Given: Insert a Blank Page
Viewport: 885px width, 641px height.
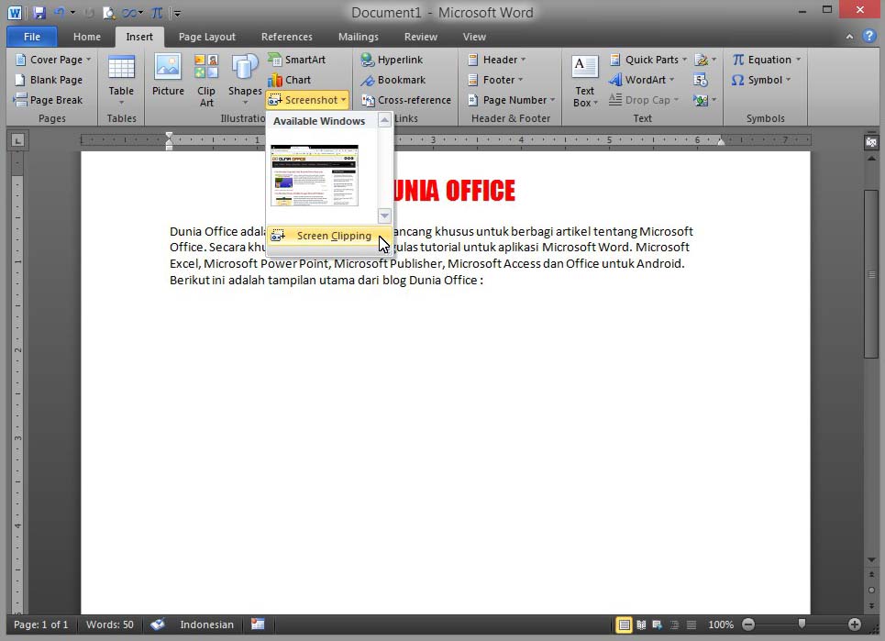Looking at the screenshot, I should click(x=49, y=80).
